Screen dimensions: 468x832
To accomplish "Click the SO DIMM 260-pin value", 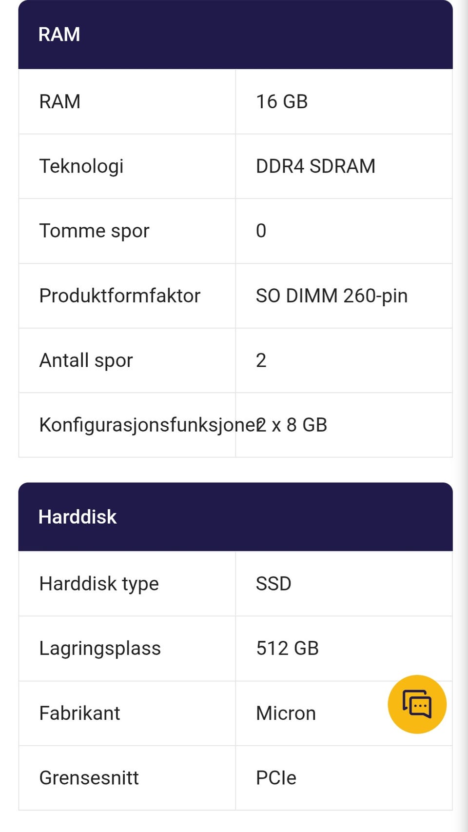I will (331, 296).
